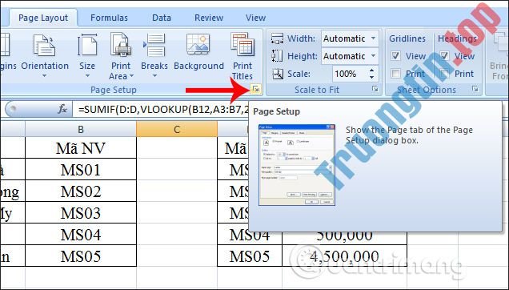This screenshot has height=290, width=509.
Task: Click Page Setup dialog preview thumbnail
Action: pos(297,165)
